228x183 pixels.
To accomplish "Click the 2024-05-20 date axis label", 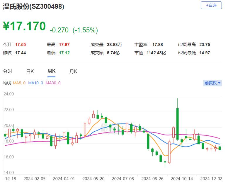I will point(93,178).
